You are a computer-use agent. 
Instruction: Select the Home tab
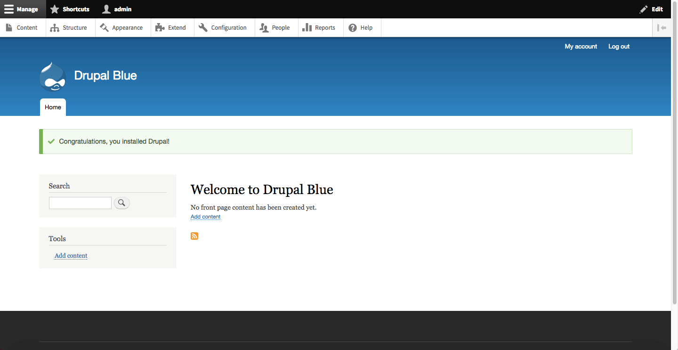[53, 107]
